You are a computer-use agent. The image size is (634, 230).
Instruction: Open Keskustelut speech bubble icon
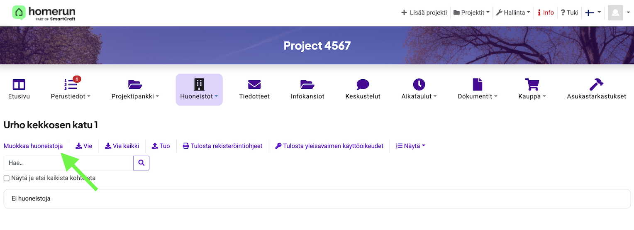pos(363,85)
